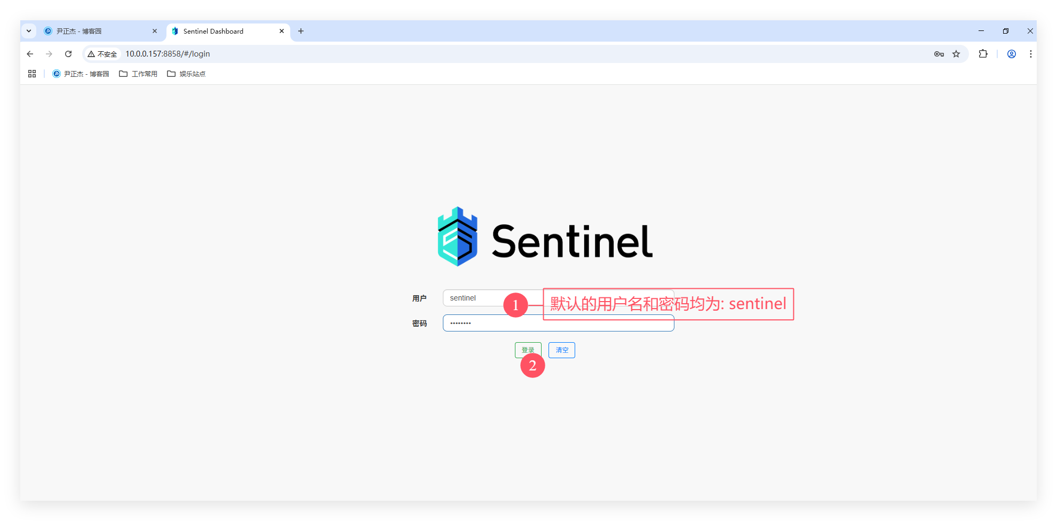Close the Sentinel Dashboard tab
Image resolution: width=1057 pixels, height=521 pixels.
pyautogui.click(x=282, y=31)
